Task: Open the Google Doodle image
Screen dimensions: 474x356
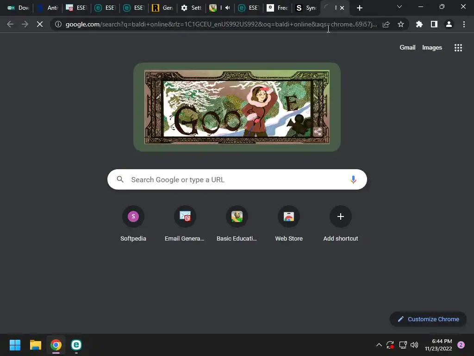Action: tap(237, 107)
